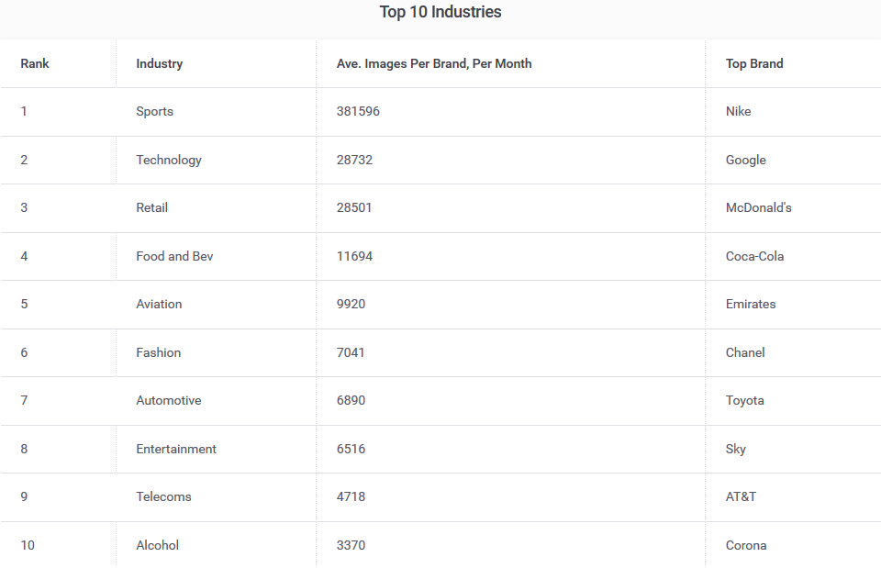The height and width of the screenshot is (568, 881).
Task: Select the value 381596
Action: coord(358,111)
